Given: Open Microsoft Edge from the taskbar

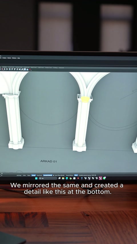Looking at the screenshot, I should 67,178.
